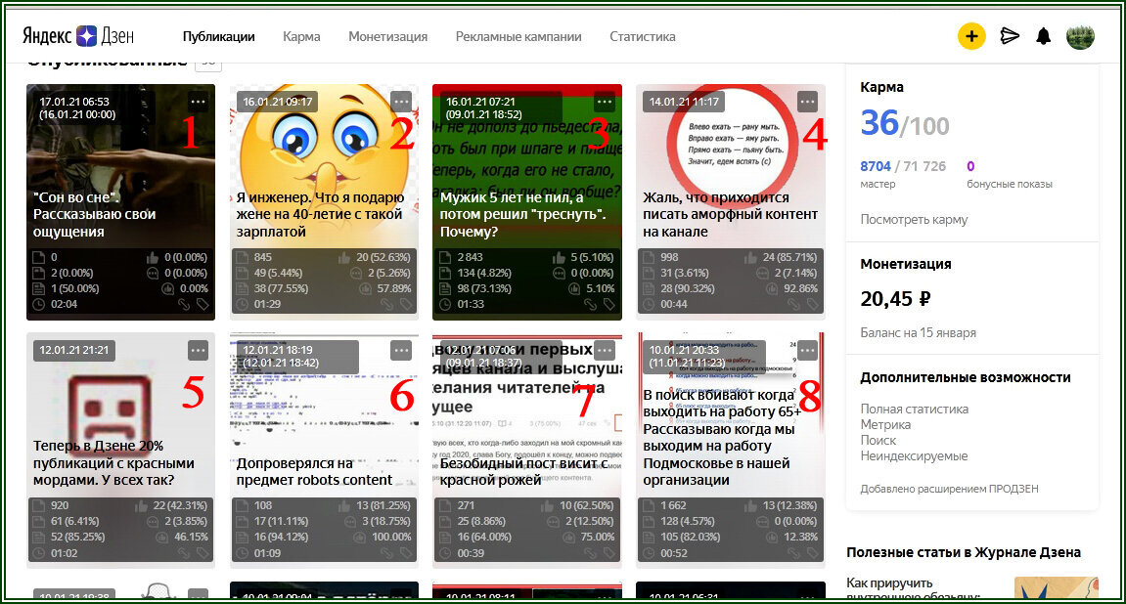Click karma score 36/100

[x=905, y=123]
